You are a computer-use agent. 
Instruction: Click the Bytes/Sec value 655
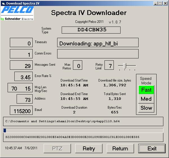[x=115, y=112]
